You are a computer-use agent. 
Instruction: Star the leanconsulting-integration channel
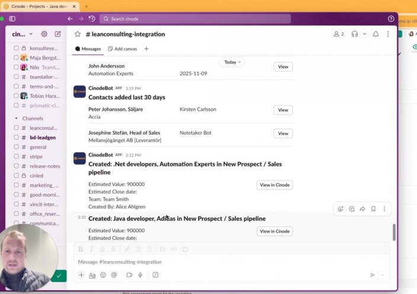click(78, 34)
